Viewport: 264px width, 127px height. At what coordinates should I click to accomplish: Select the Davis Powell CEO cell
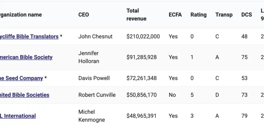(x=94, y=78)
